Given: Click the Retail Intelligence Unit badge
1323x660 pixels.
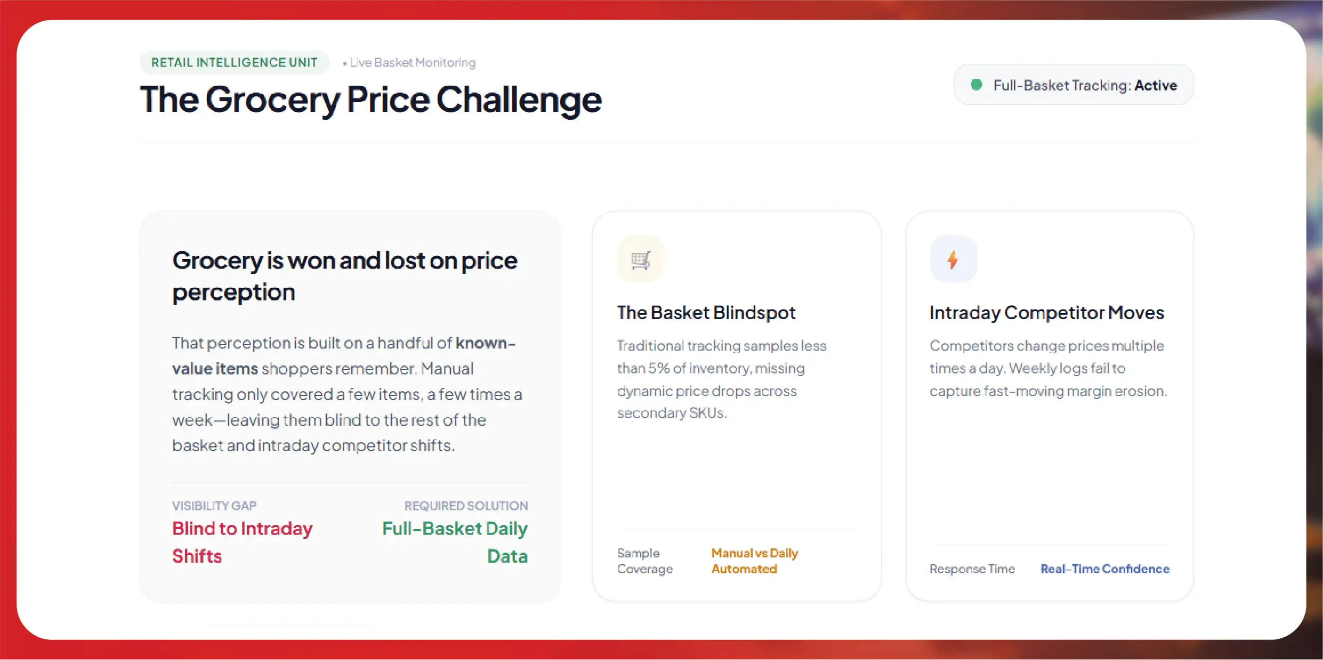Looking at the screenshot, I should point(234,62).
